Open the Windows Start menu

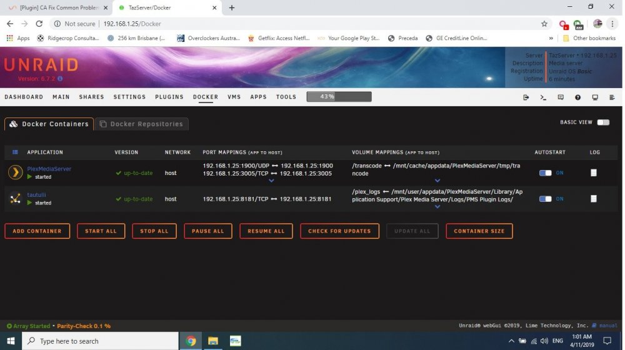click(11, 341)
